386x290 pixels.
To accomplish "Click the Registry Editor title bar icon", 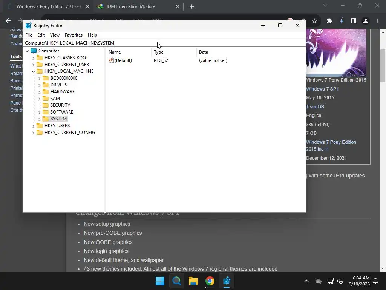I will coord(28,26).
